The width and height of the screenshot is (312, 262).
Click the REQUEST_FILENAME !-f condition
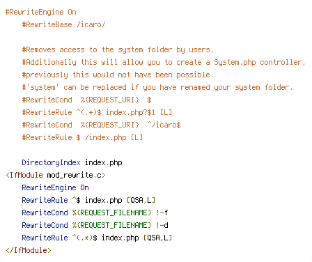[x=95, y=213]
